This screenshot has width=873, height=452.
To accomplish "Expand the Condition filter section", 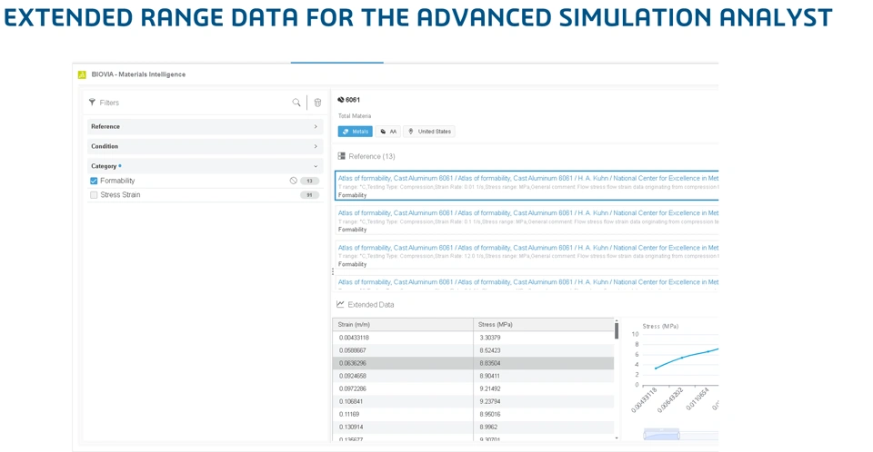I will pos(205,146).
